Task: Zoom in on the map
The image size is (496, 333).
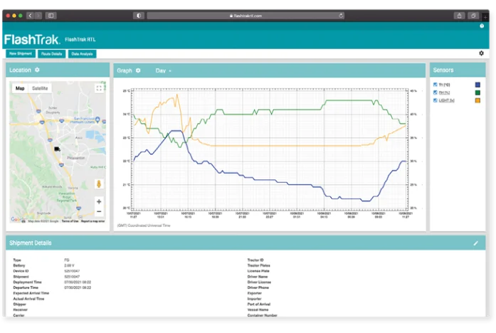Action: click(x=99, y=201)
